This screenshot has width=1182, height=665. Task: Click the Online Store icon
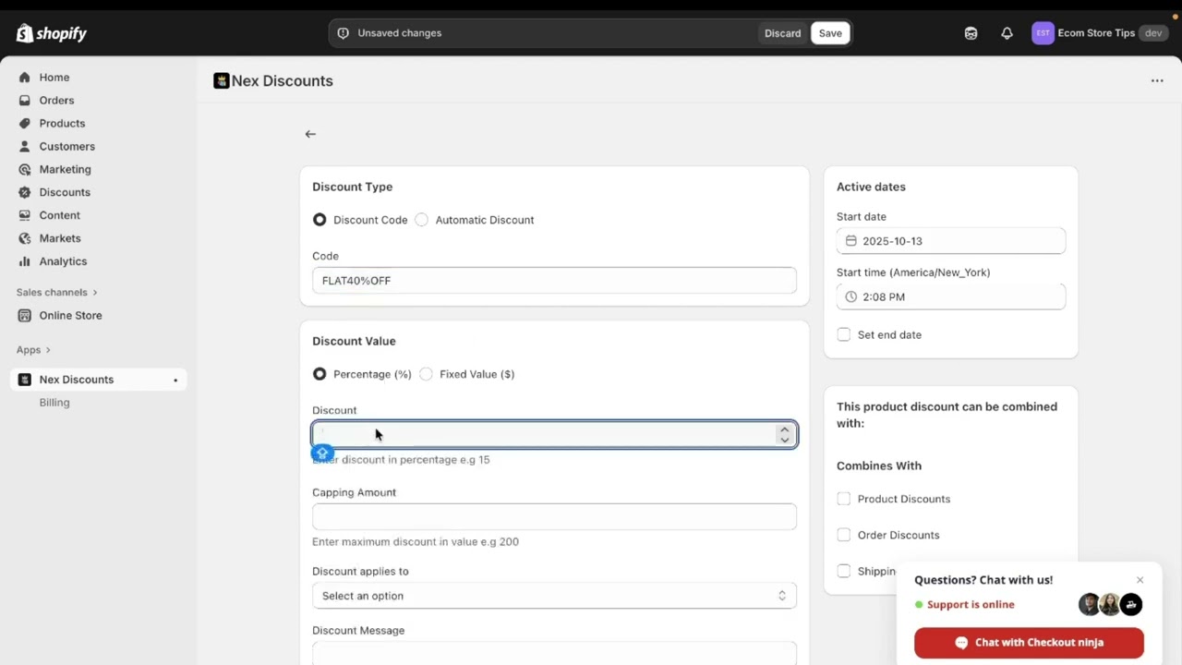pyautogui.click(x=25, y=316)
